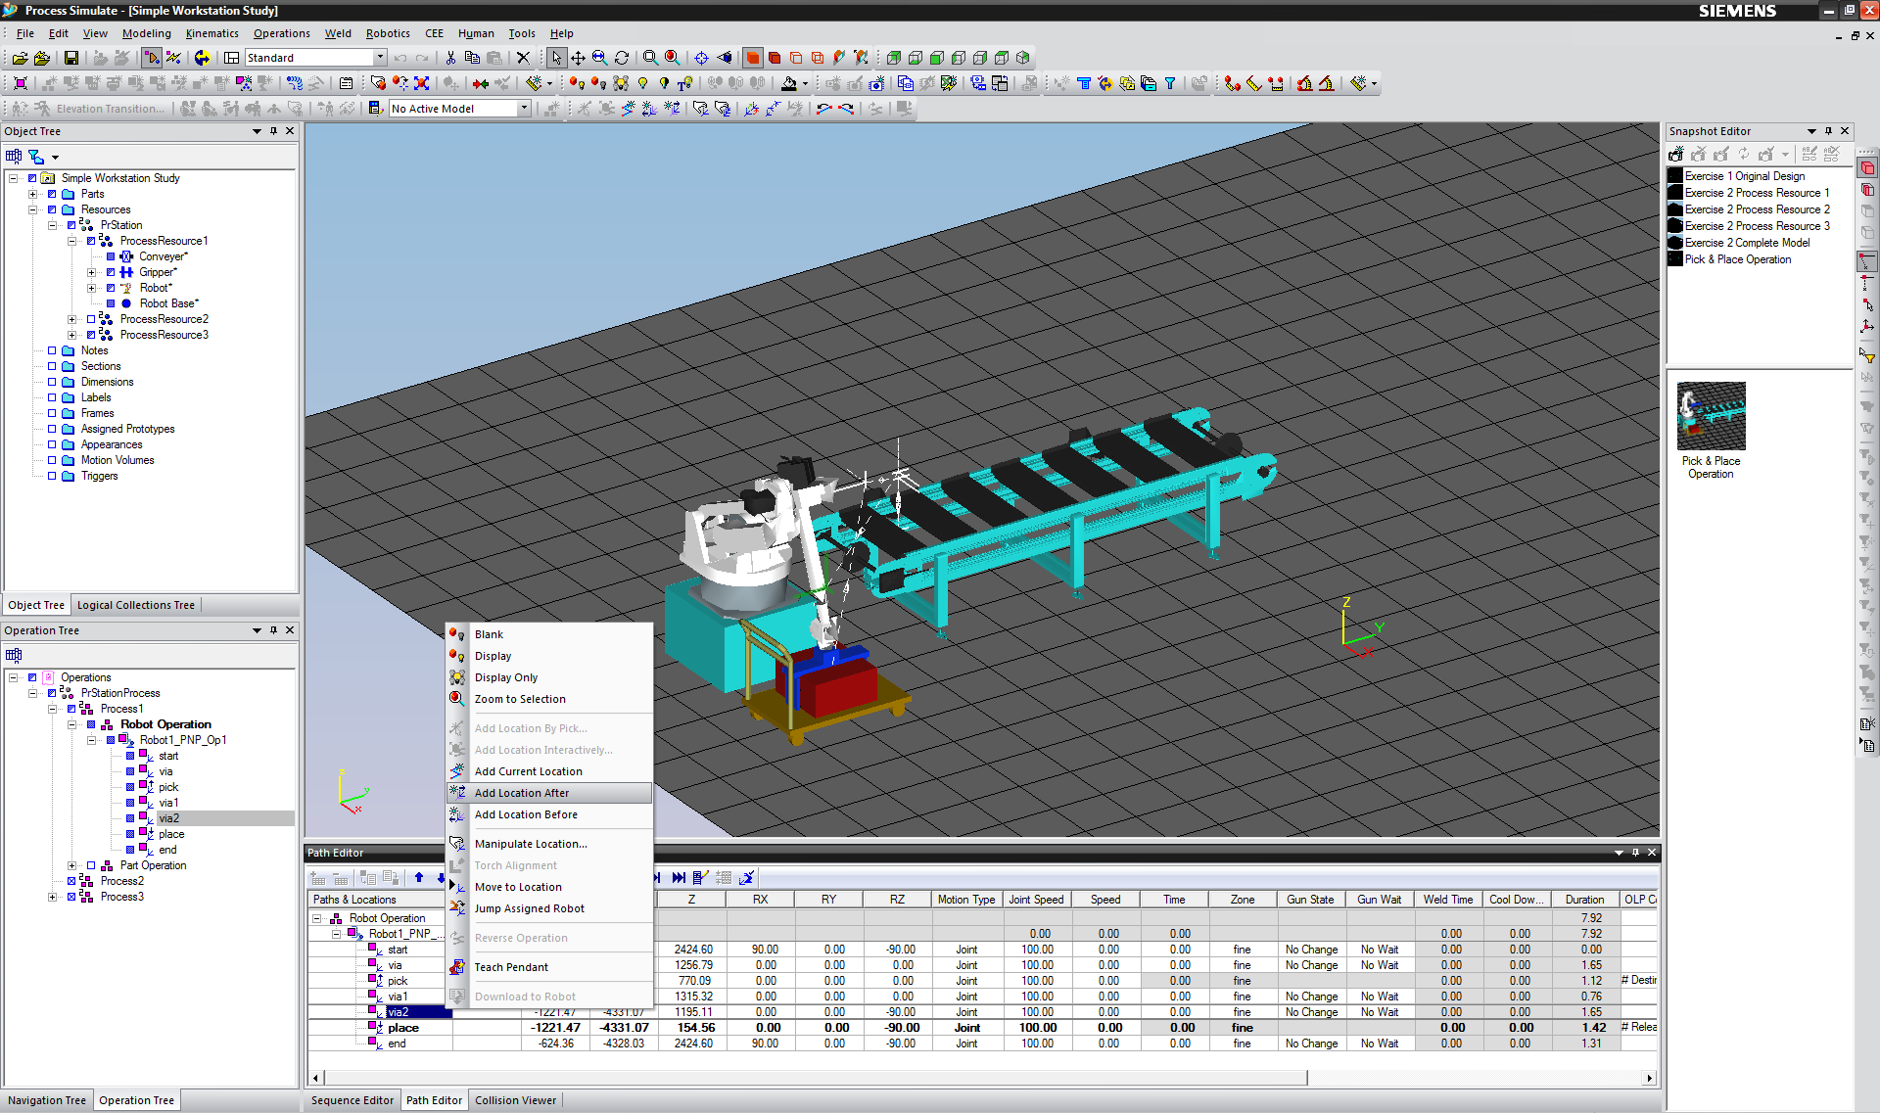Switch to Logical Collections Tree tab

[x=136, y=605]
